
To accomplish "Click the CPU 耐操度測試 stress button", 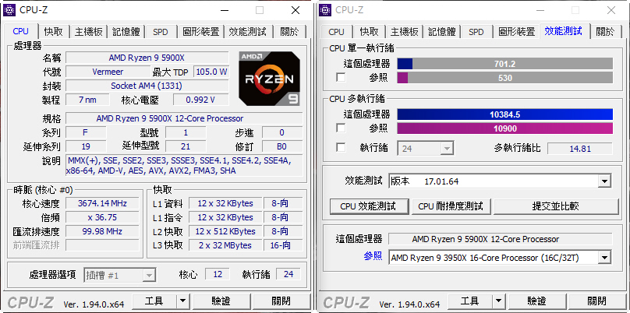I will [x=451, y=206].
